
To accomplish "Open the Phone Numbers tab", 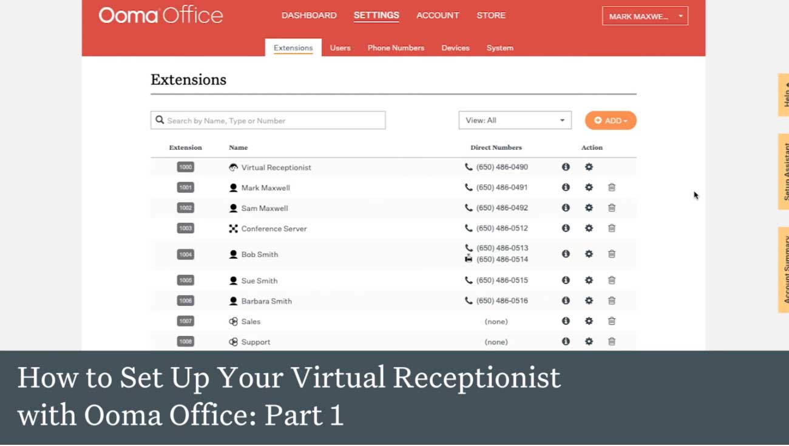I will point(396,48).
